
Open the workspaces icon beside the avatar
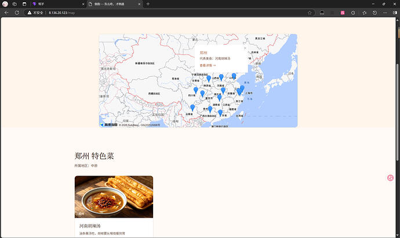(14, 4)
